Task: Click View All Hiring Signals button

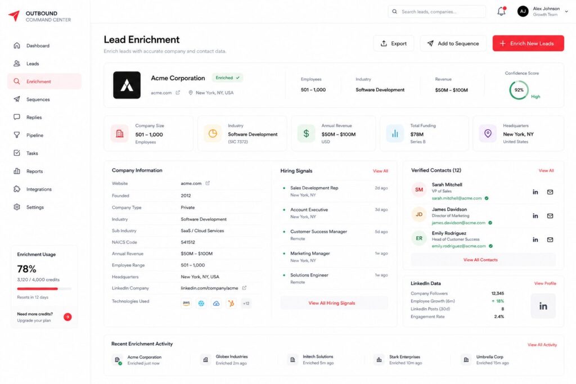Action: (x=334, y=303)
